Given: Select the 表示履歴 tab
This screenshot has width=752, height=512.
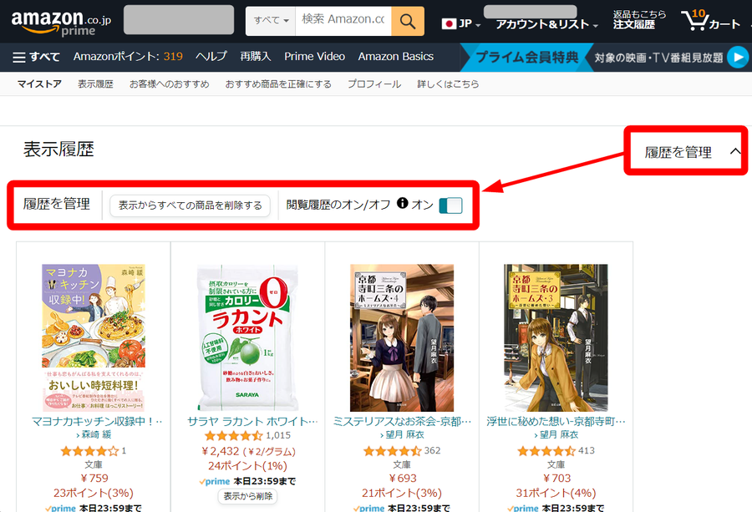Looking at the screenshot, I should tap(95, 84).
